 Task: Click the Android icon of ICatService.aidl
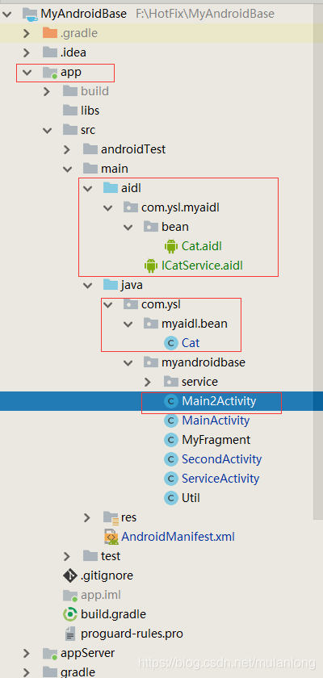[151, 266]
